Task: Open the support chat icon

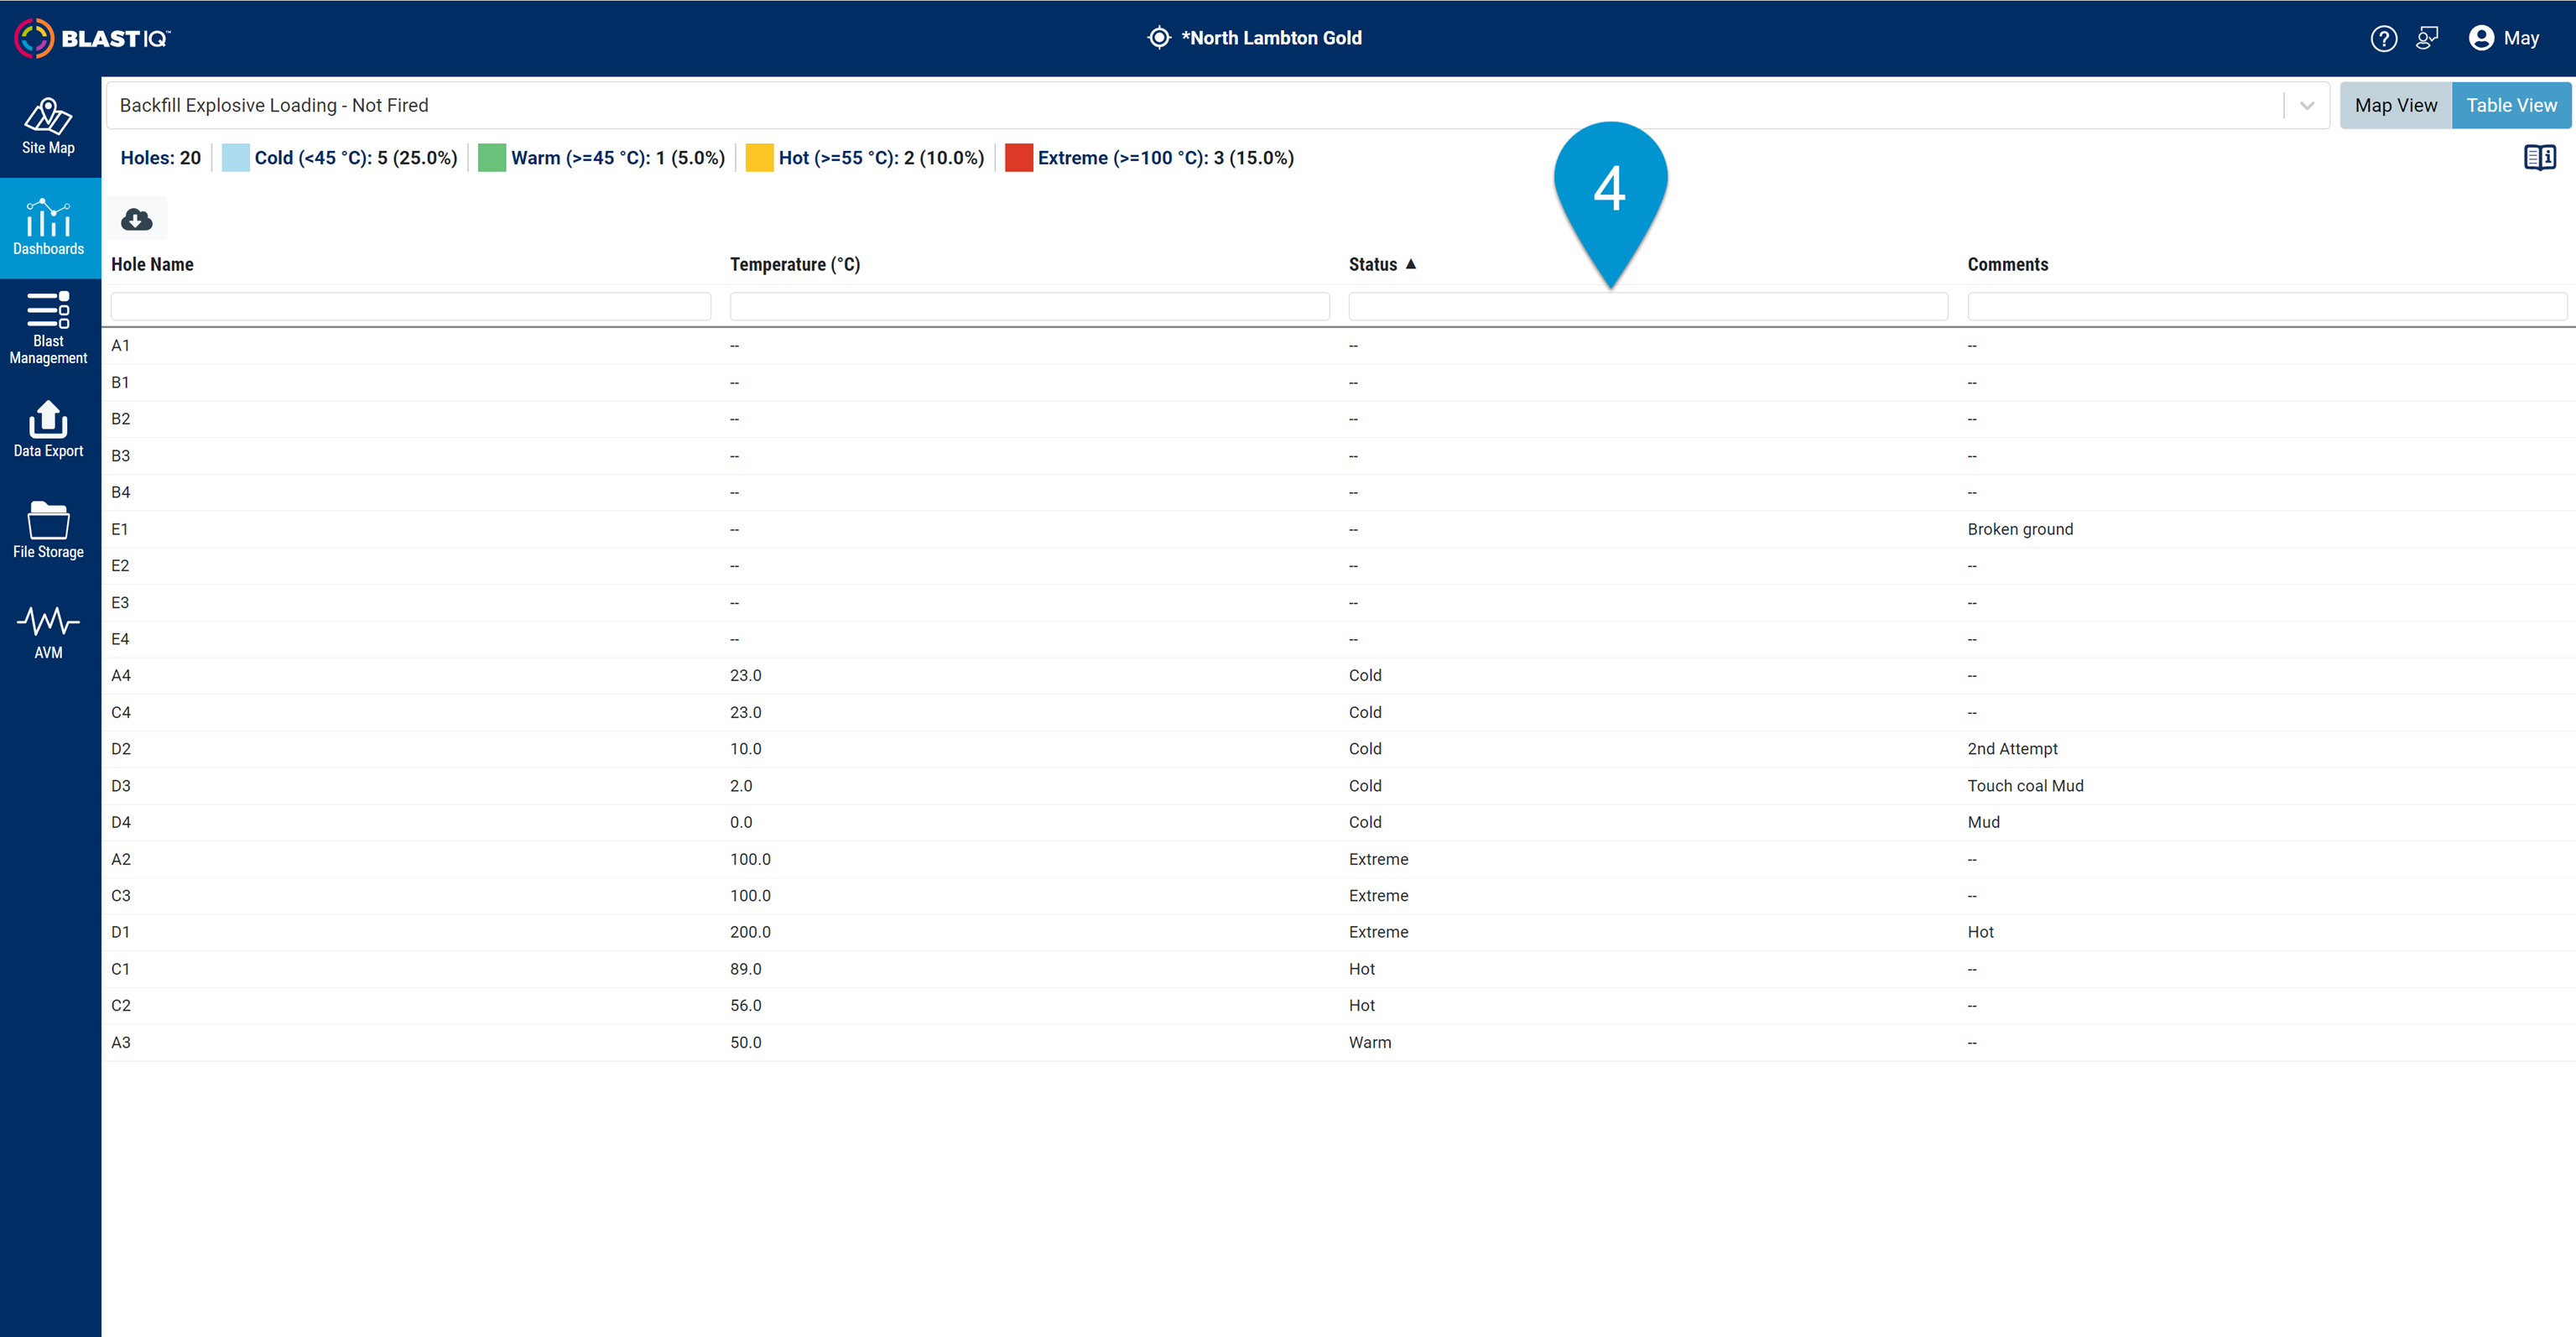Action: 2427,38
